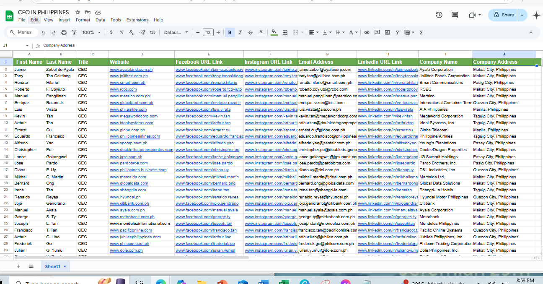This screenshot has width=543, height=284.
Task: Open the Data menu
Action: click(100, 20)
